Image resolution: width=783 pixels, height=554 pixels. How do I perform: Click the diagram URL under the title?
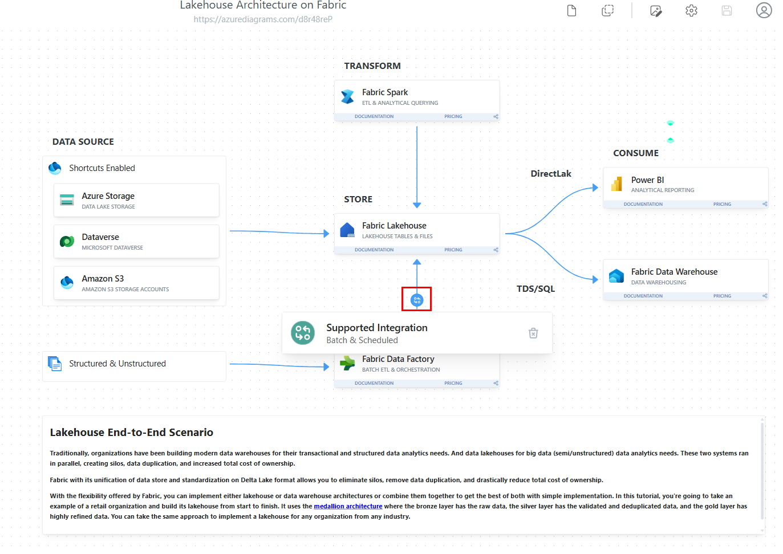(263, 19)
